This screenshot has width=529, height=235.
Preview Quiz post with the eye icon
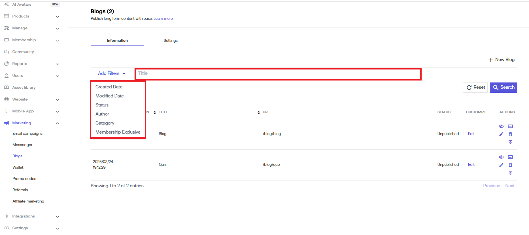coord(501,157)
